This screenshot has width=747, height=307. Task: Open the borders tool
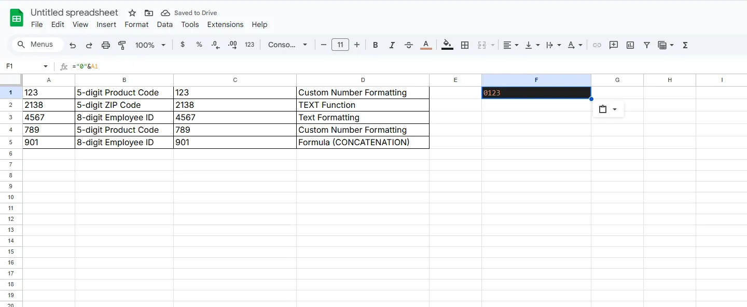pyautogui.click(x=465, y=45)
